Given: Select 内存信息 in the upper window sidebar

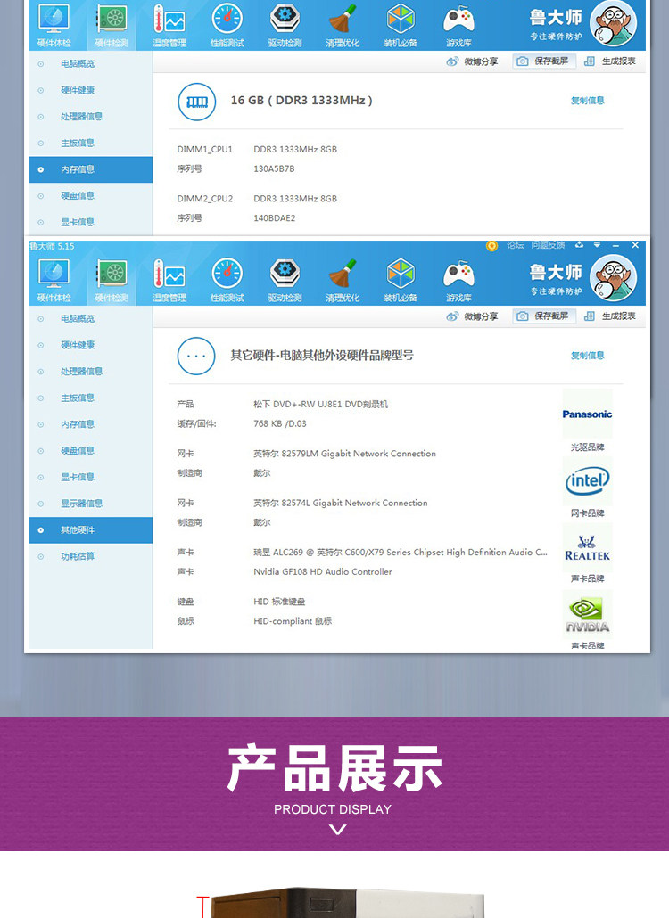Looking at the screenshot, I should click(x=90, y=169).
